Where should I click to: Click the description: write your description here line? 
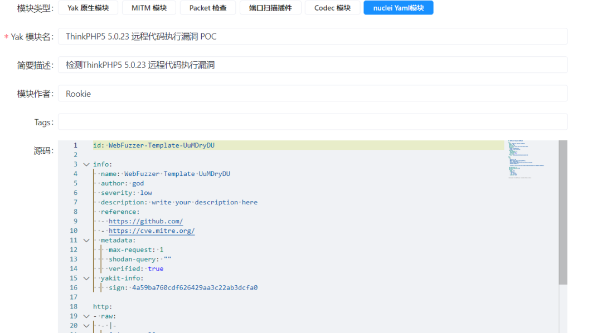(x=179, y=202)
